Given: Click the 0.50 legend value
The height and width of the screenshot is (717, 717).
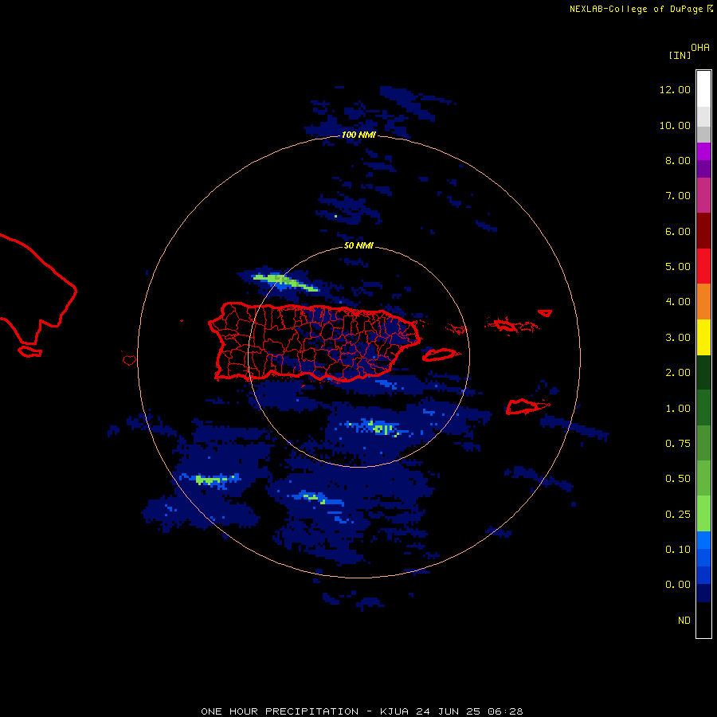Looking at the screenshot, I should point(678,479).
